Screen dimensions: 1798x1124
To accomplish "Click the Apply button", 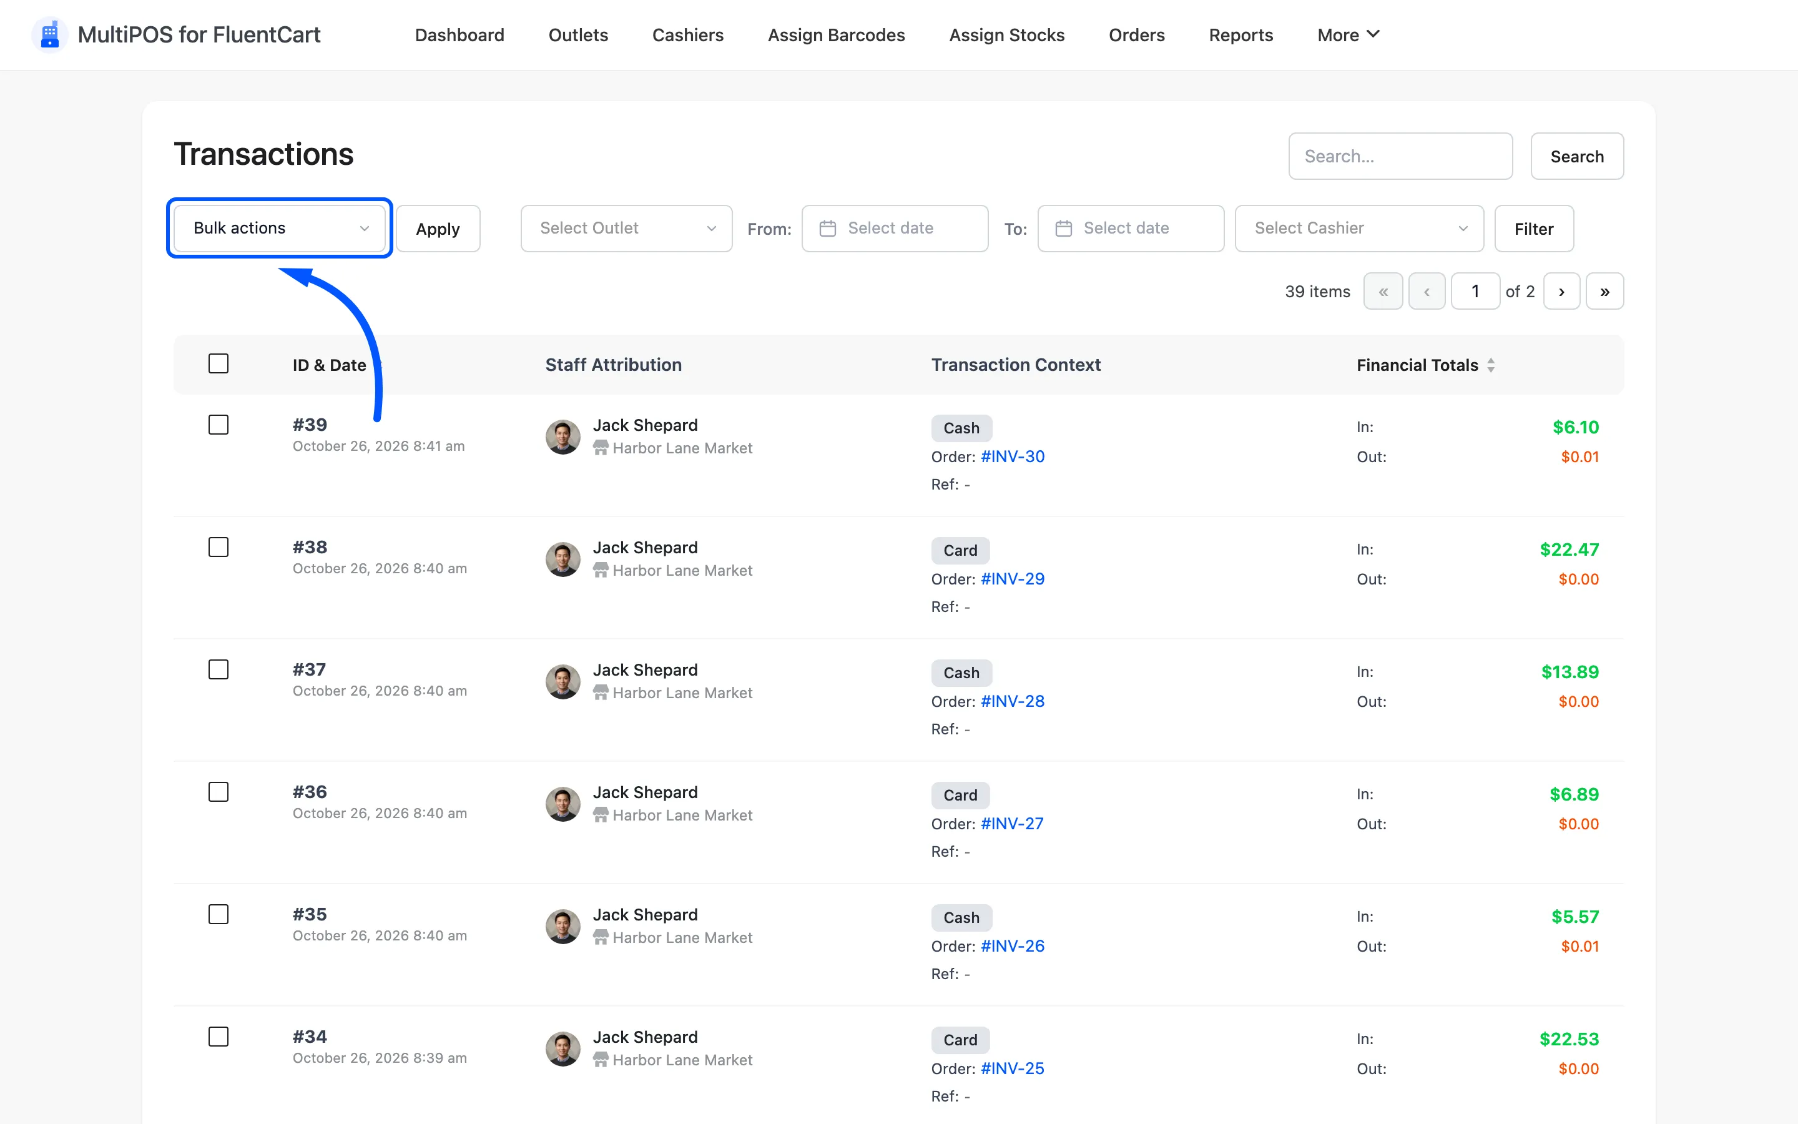I will (438, 228).
